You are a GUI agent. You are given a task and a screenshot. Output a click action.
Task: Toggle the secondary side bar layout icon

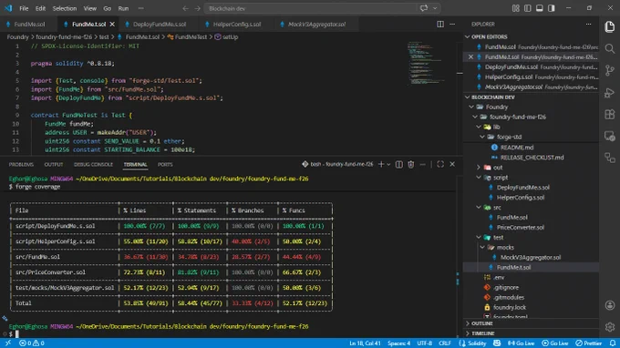[552, 8]
